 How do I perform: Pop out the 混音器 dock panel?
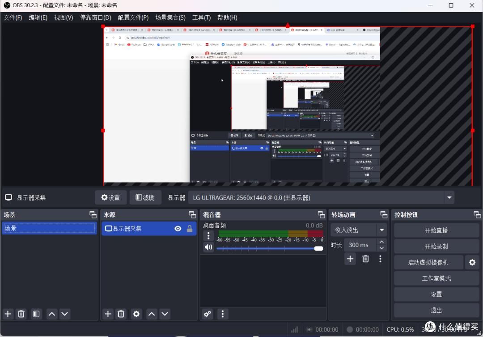coord(321,214)
